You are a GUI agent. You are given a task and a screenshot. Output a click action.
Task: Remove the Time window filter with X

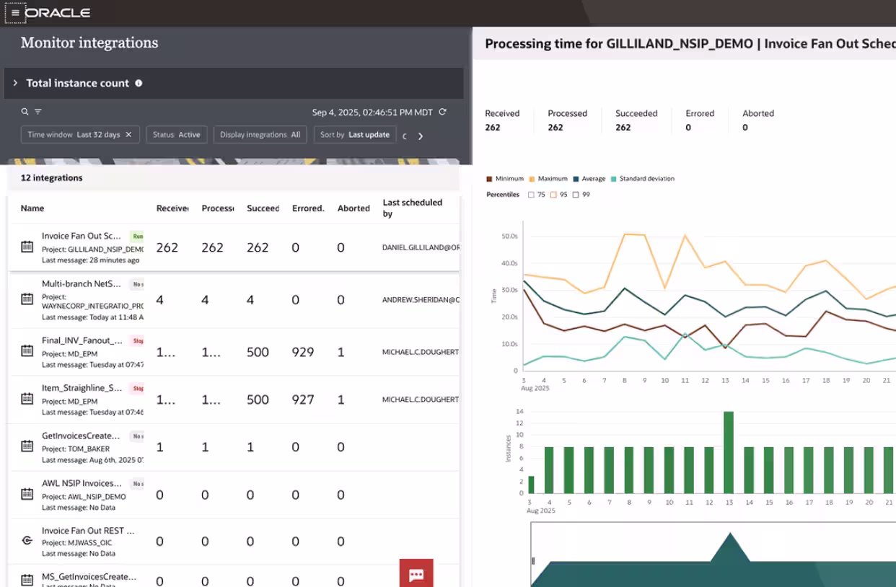click(x=128, y=135)
